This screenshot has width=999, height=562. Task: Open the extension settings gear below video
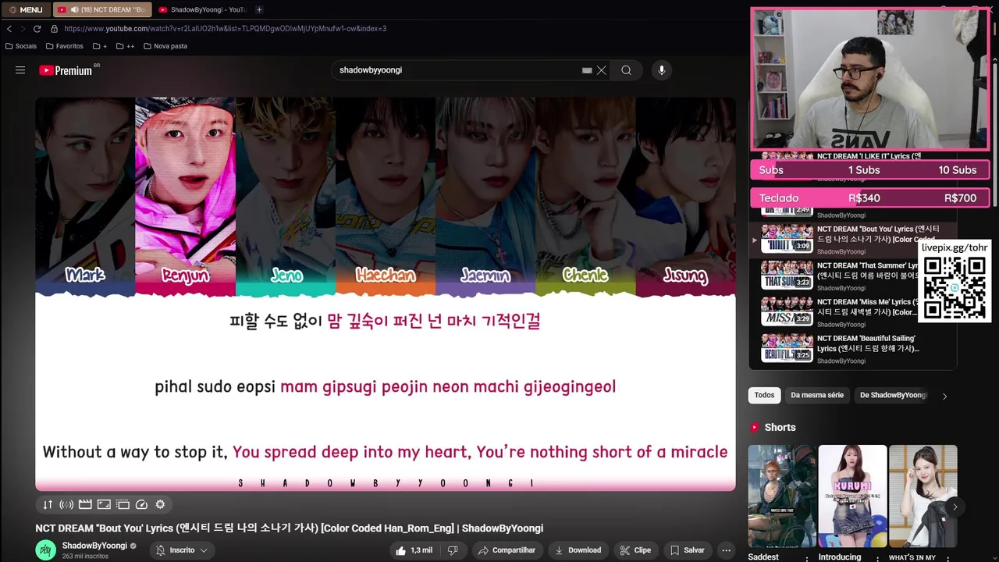pyautogui.click(x=160, y=504)
